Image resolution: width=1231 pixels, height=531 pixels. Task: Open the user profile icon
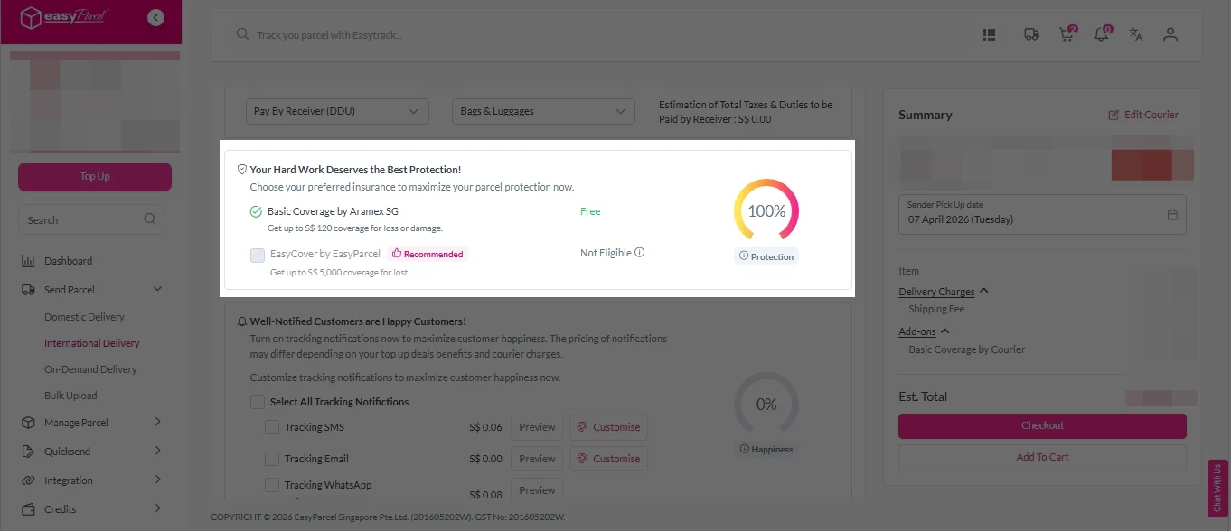coord(1170,34)
